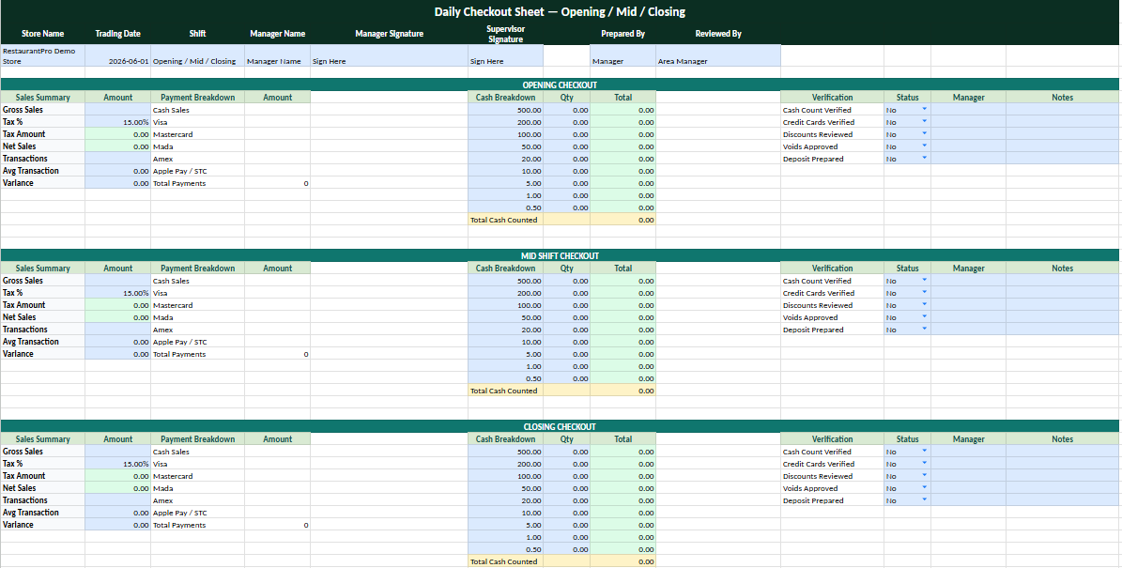
Task: Select Opening Tax % 15.00% cell
Action: [118, 122]
